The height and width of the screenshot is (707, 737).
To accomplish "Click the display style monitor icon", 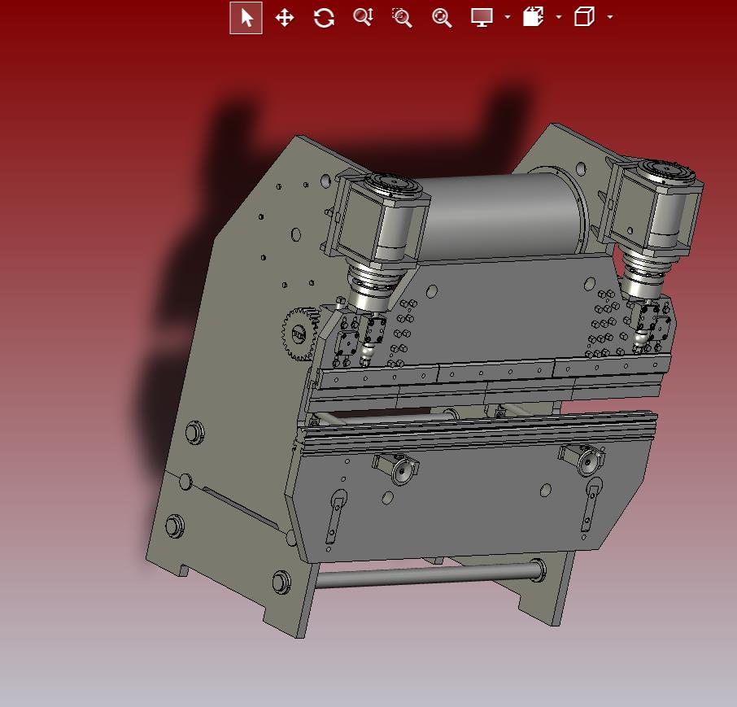I will [482, 17].
